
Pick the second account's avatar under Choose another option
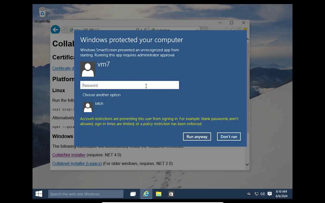[x=88, y=107]
